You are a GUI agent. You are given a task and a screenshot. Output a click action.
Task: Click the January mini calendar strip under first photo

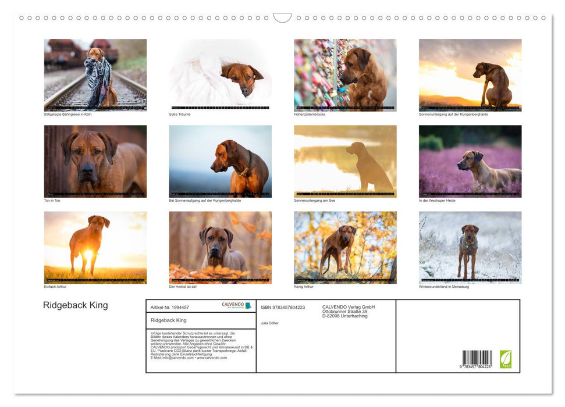[x=95, y=107]
